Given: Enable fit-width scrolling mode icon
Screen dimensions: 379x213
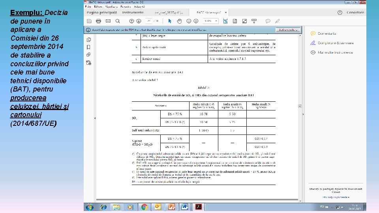Looking at the screenshot, I should point(225,21).
